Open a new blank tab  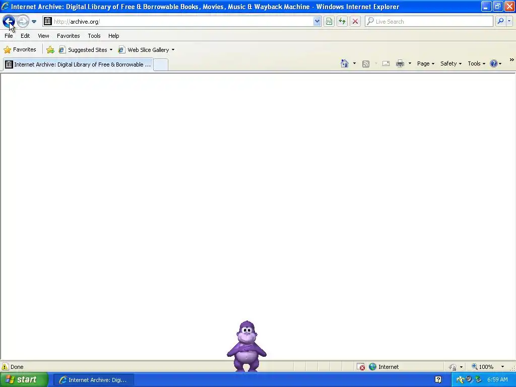click(x=161, y=64)
